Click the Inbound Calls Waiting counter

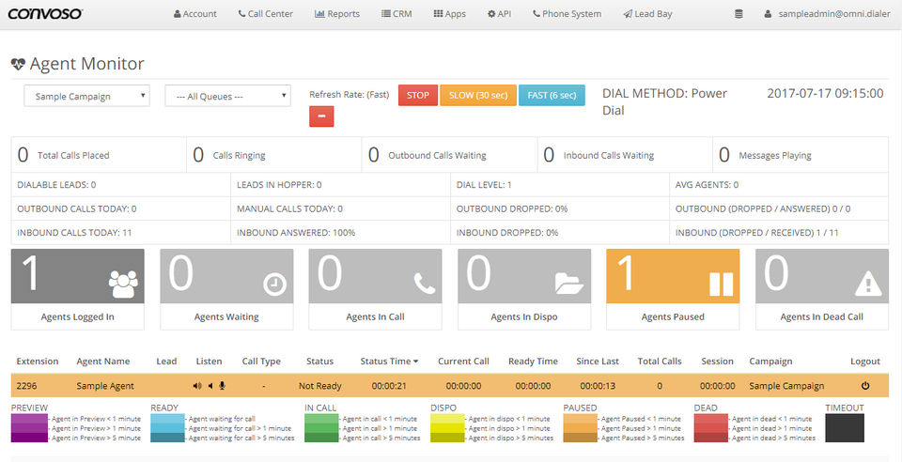pyautogui.click(x=625, y=155)
